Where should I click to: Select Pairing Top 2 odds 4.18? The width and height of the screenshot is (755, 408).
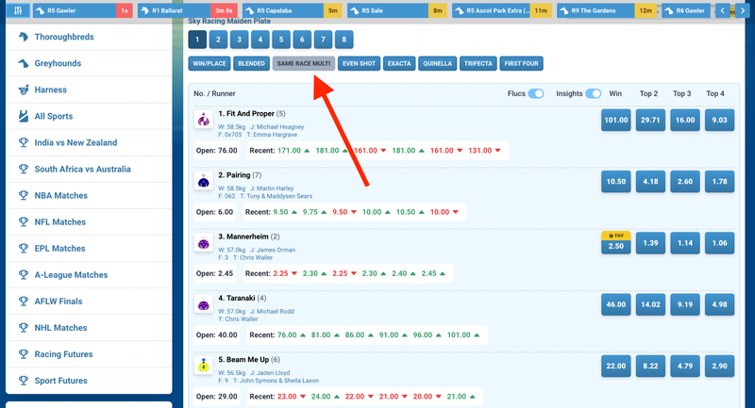tap(650, 182)
